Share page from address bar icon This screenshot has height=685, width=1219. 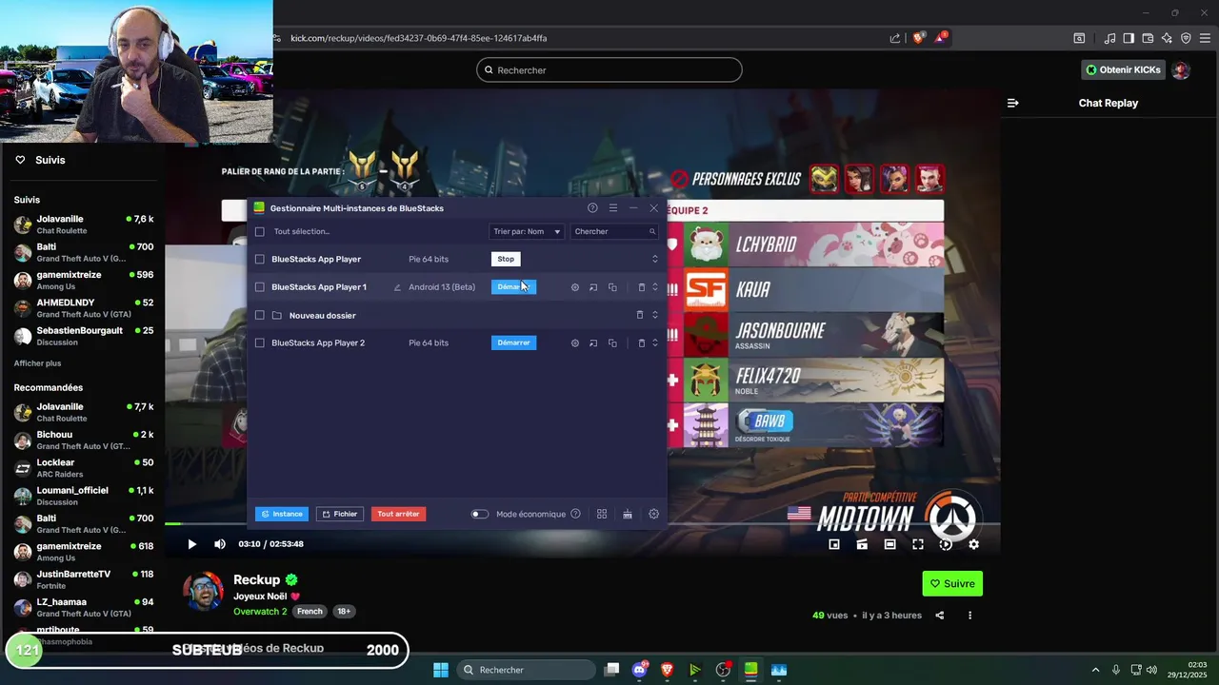click(895, 38)
